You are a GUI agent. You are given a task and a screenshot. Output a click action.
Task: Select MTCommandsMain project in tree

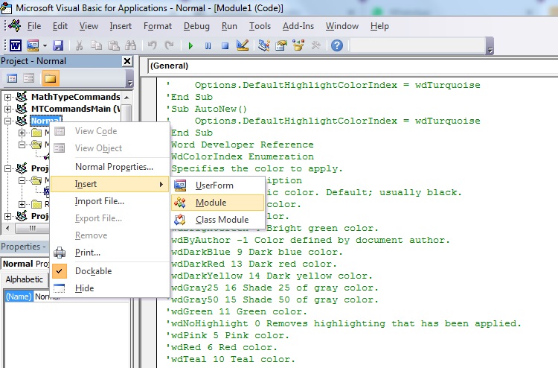[x=75, y=109]
